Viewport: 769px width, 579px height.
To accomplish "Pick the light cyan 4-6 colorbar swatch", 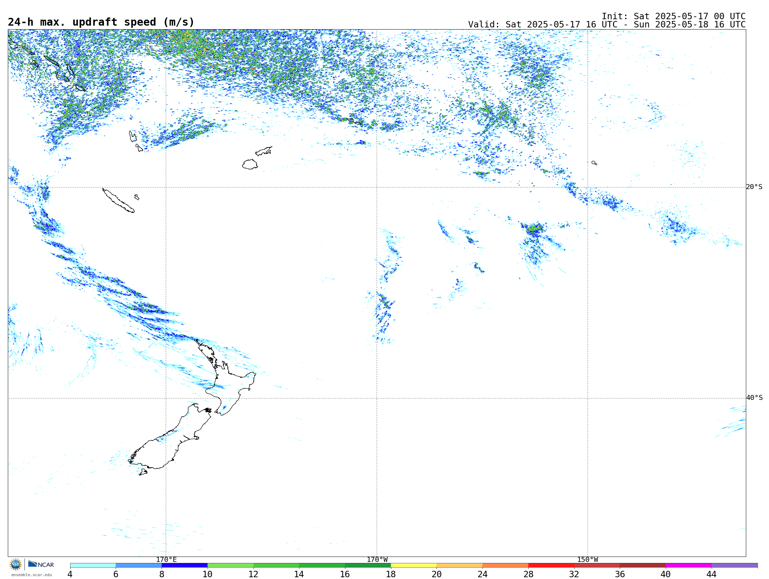I will click(93, 565).
